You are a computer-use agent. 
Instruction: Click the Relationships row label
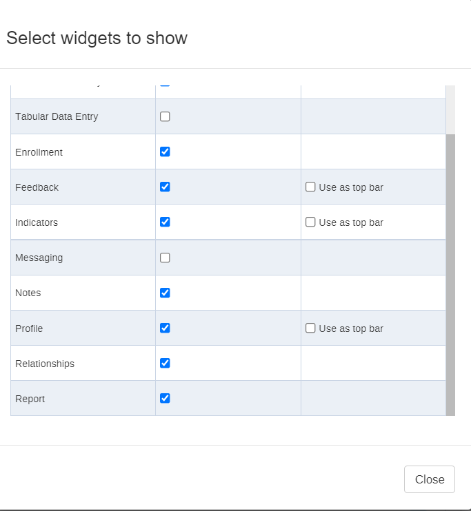tap(45, 364)
